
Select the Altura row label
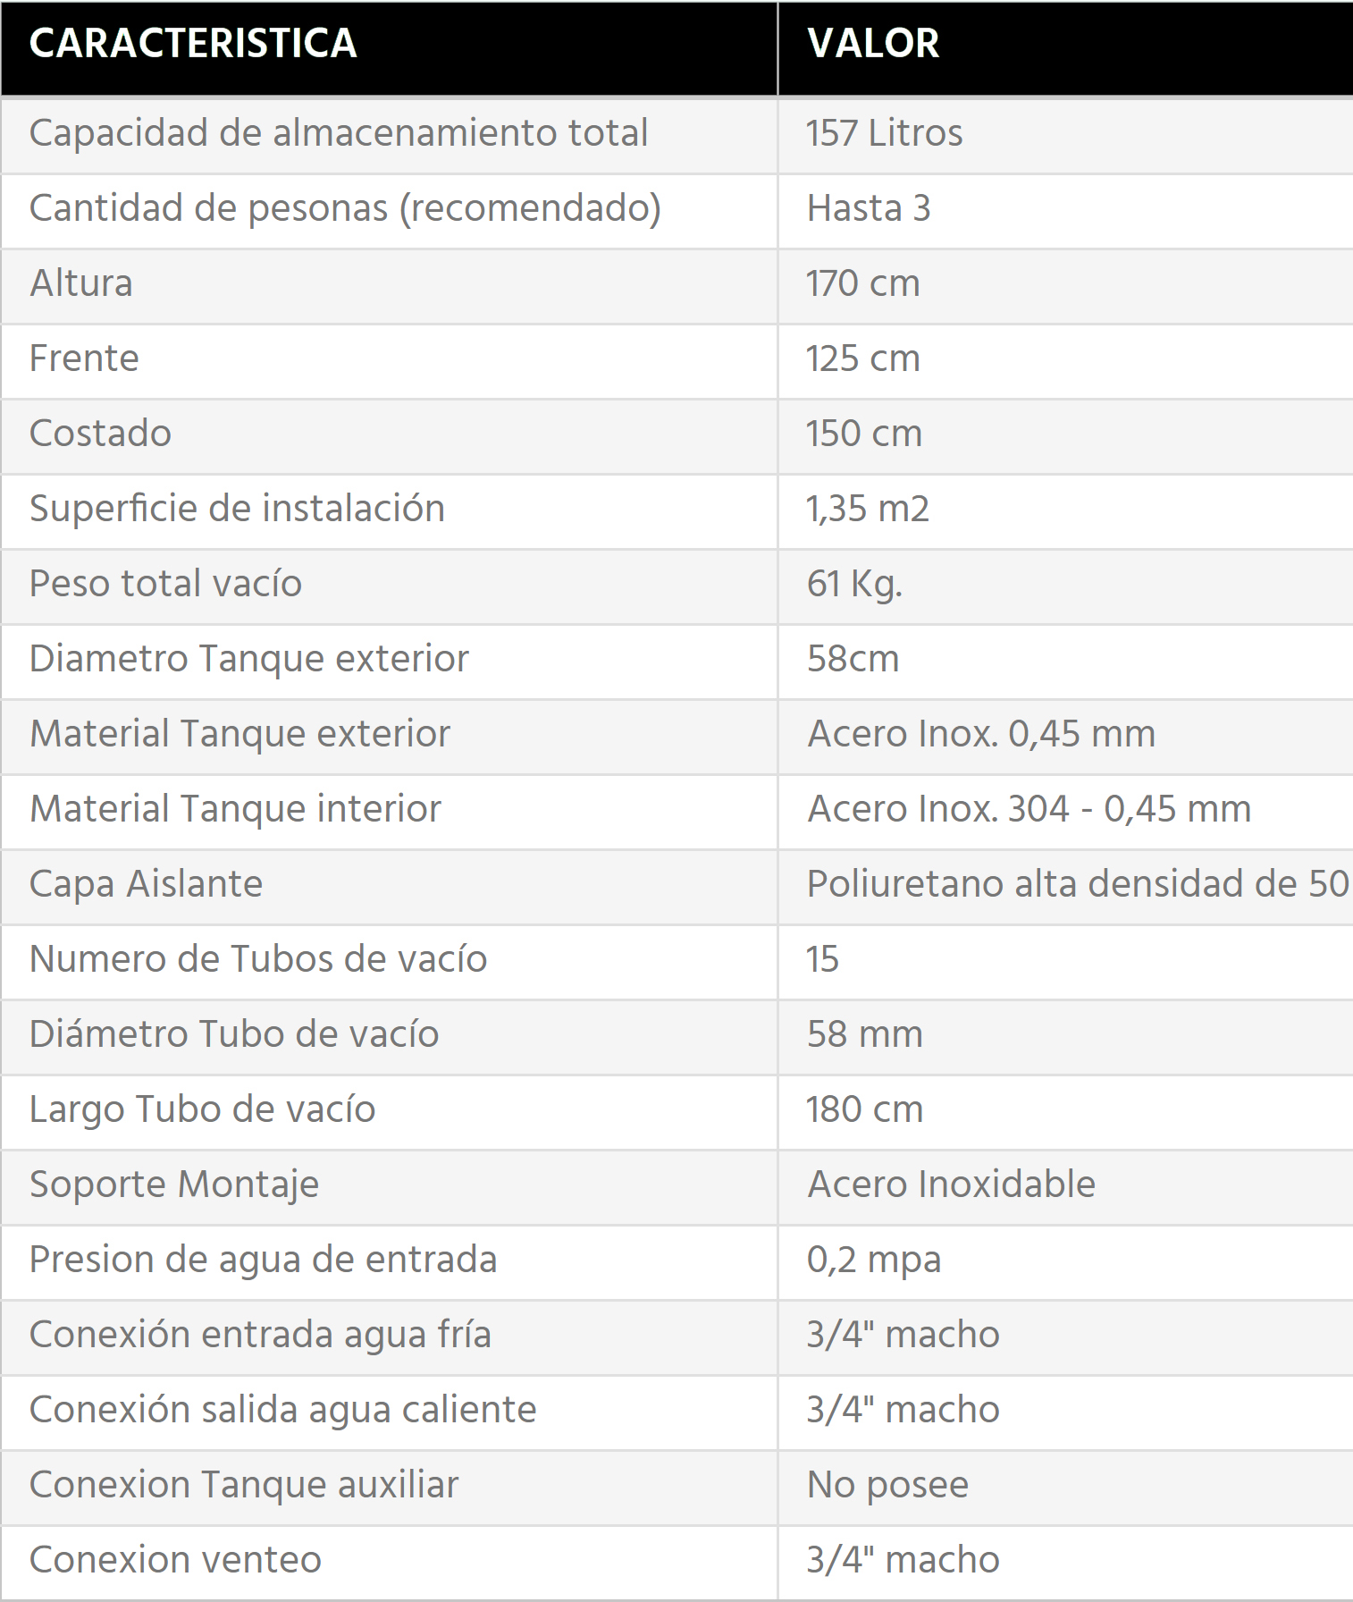click(81, 283)
